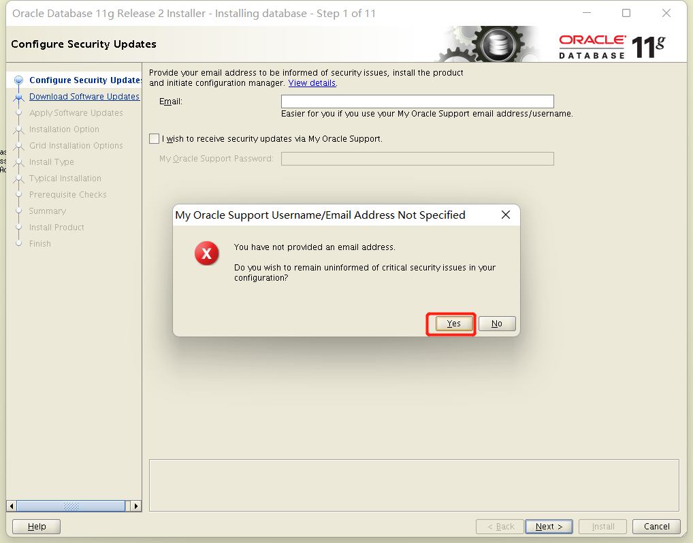The image size is (693, 543).
Task: Select the Prerequisite Checks step
Action: [x=67, y=195]
